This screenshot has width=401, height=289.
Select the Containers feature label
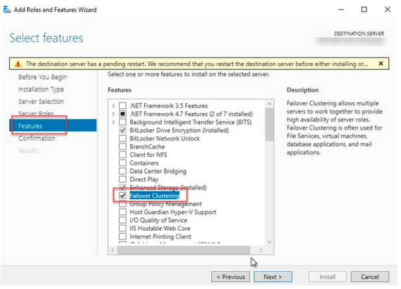(x=144, y=163)
